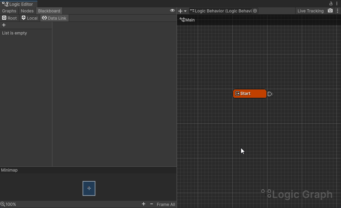Open the options menu via the three-dots icon
Viewport: 341px width, 208px height.
(x=338, y=3)
